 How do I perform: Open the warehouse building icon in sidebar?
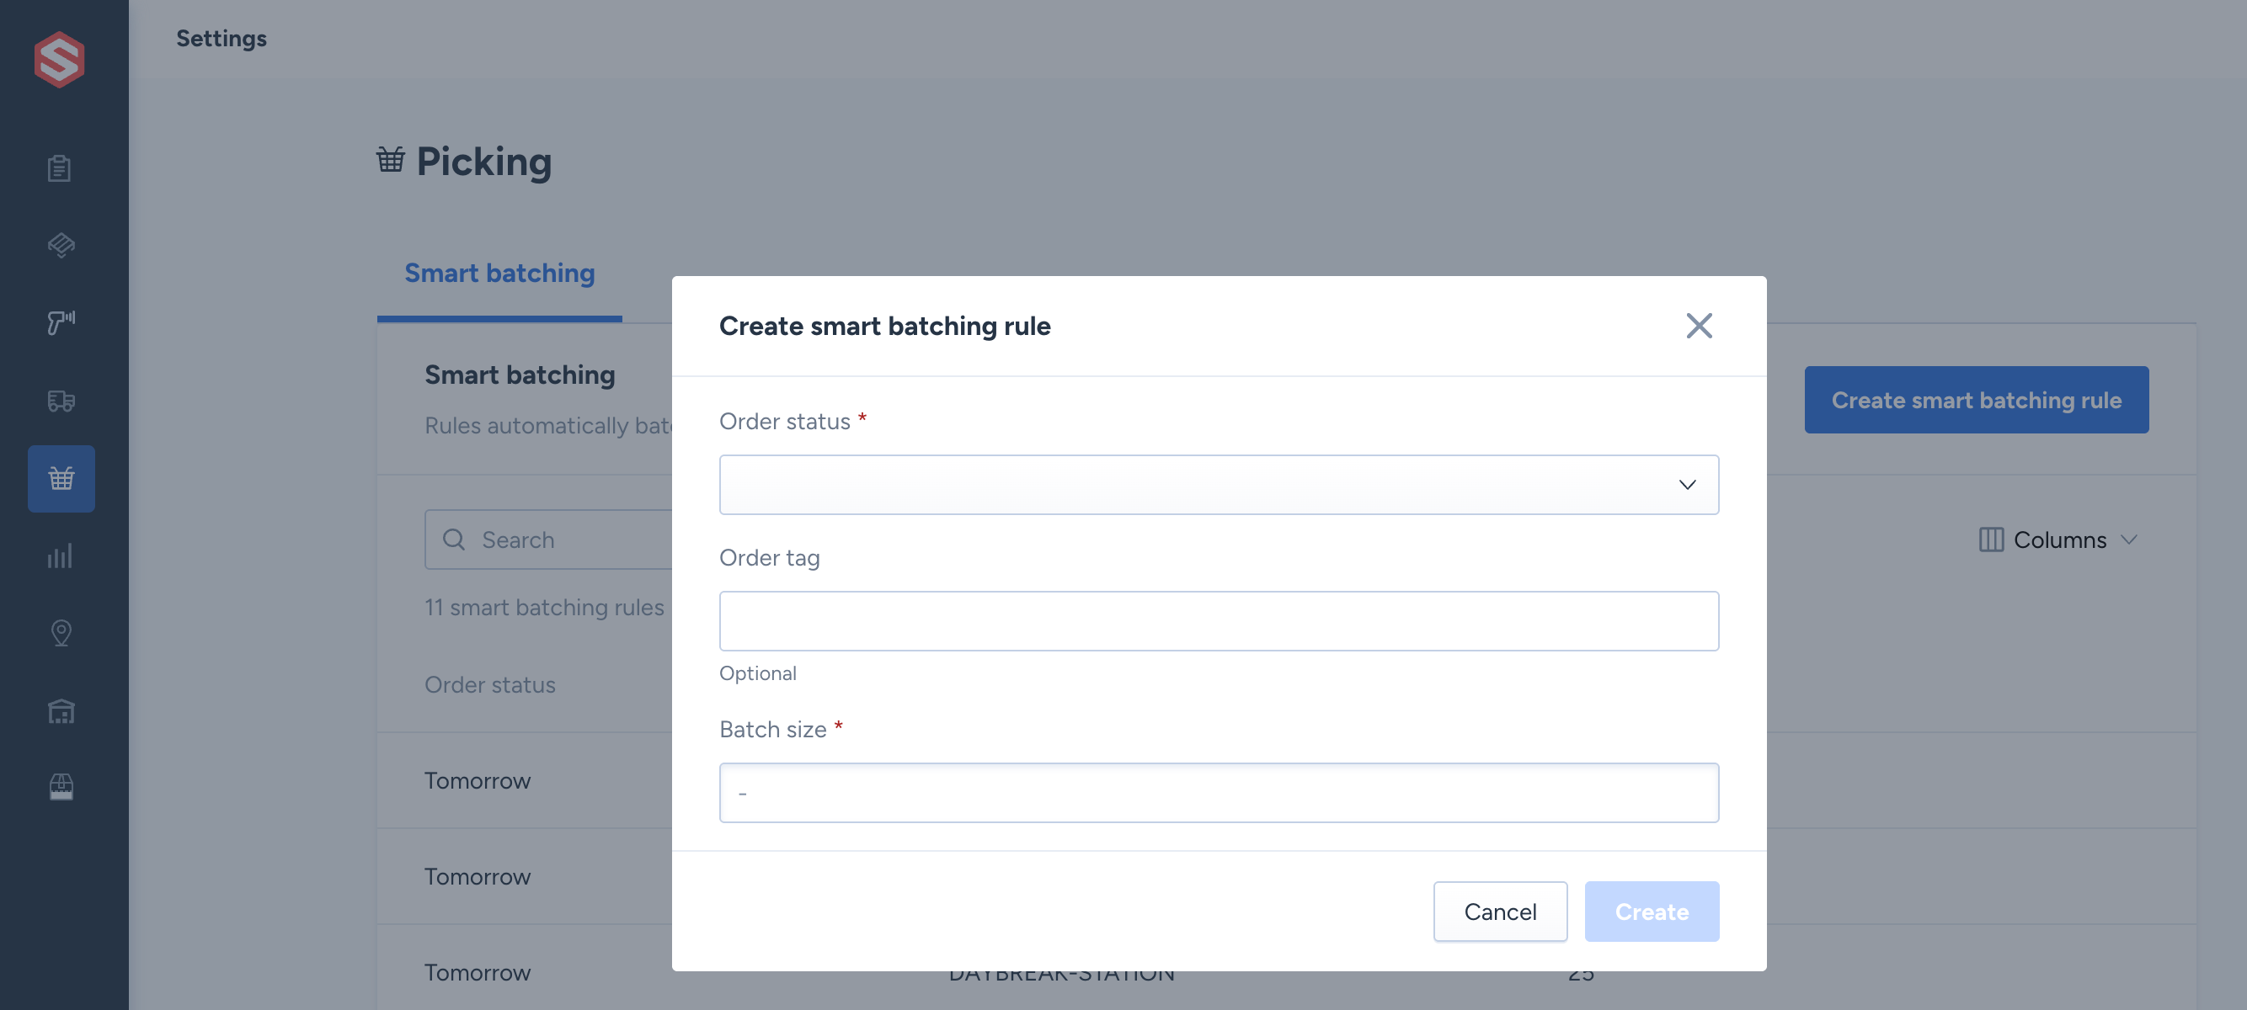pos(60,711)
